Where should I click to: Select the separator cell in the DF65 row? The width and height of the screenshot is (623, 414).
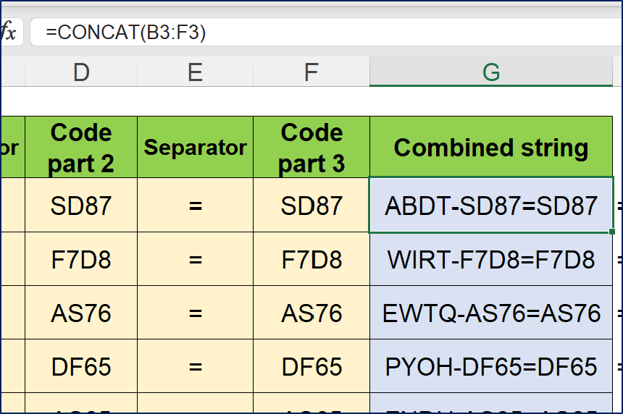(x=195, y=366)
